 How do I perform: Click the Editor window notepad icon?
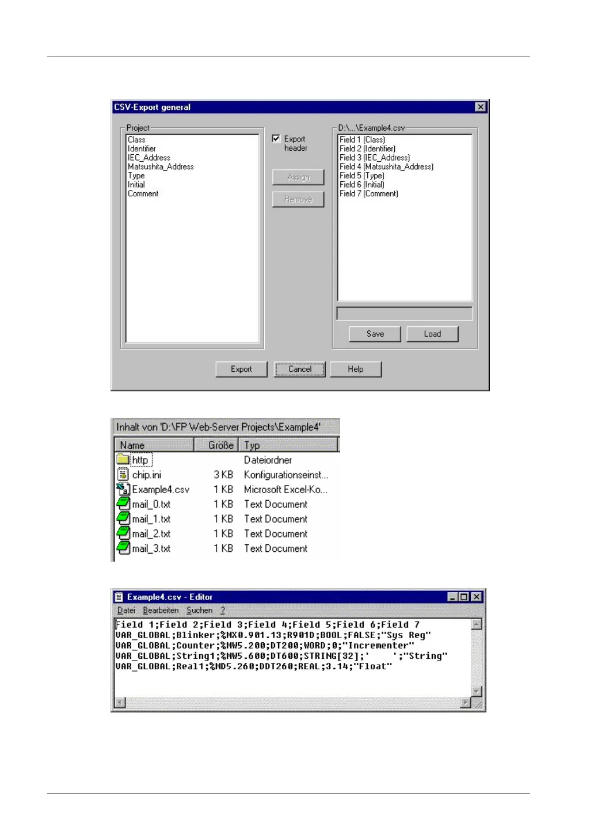(119, 597)
